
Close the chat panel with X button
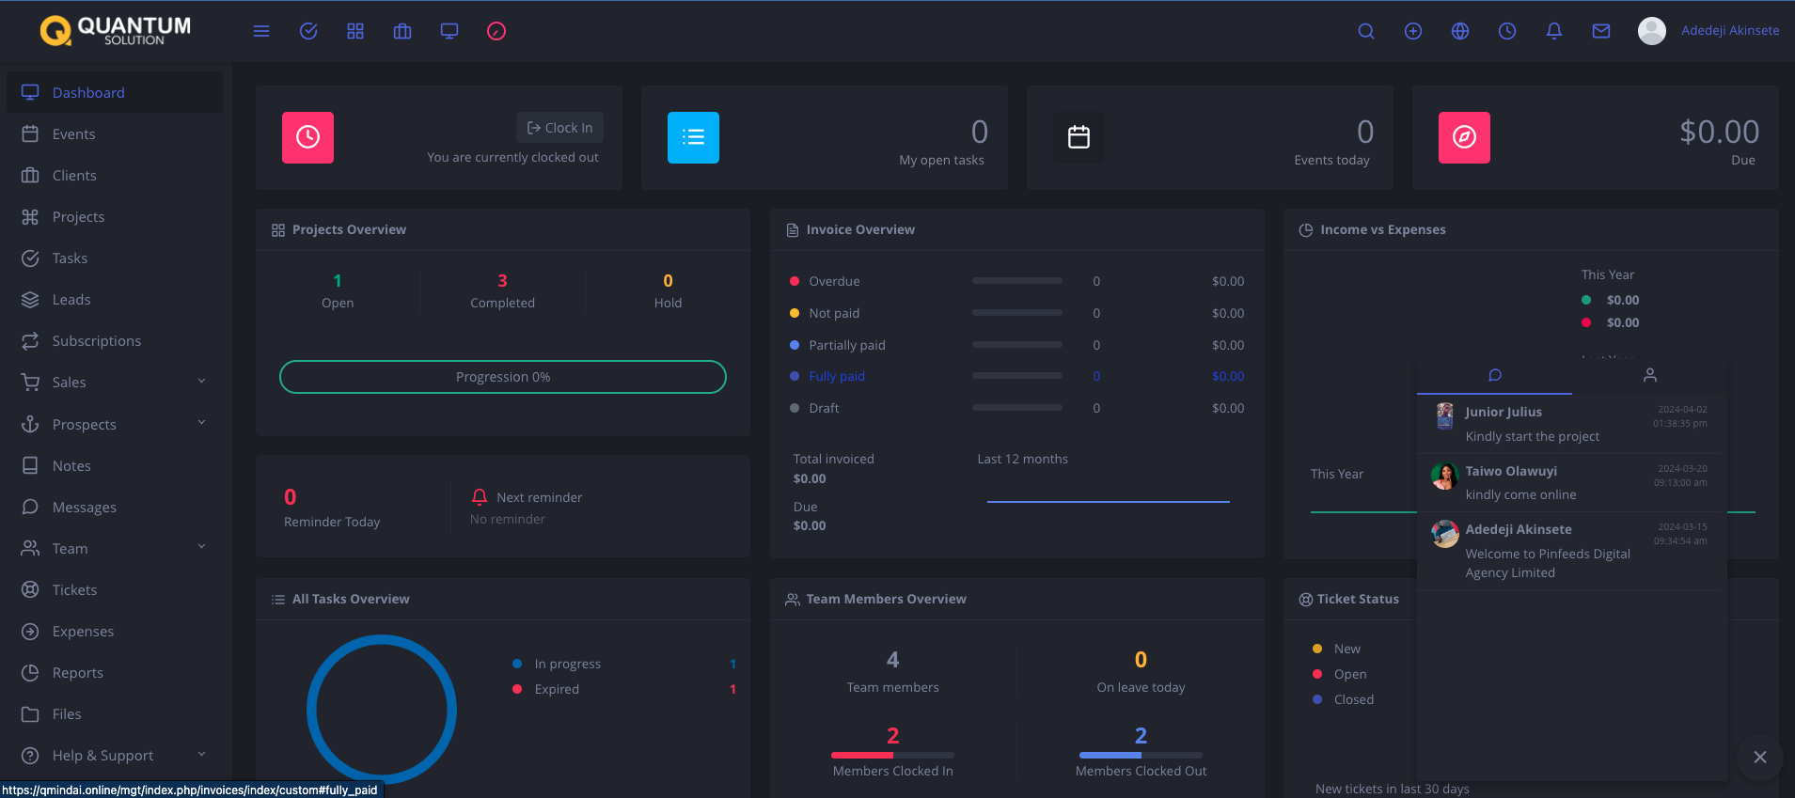(x=1760, y=757)
